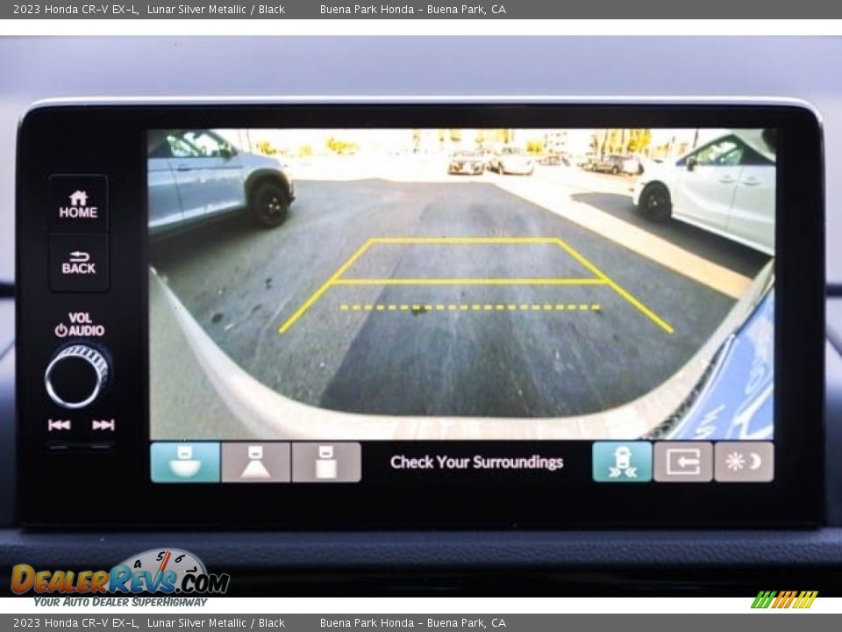Click the bottom 'Buena Park Honda' footer text
Image resolution: width=842 pixels, height=632 pixels.
[412, 623]
